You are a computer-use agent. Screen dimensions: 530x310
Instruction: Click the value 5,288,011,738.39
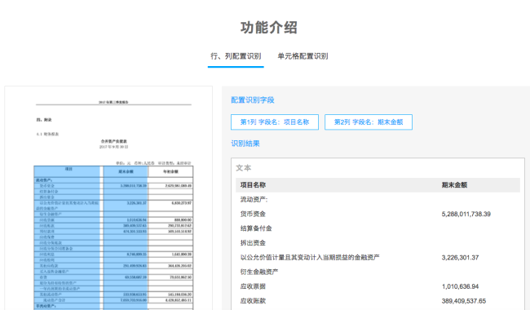(x=466, y=214)
